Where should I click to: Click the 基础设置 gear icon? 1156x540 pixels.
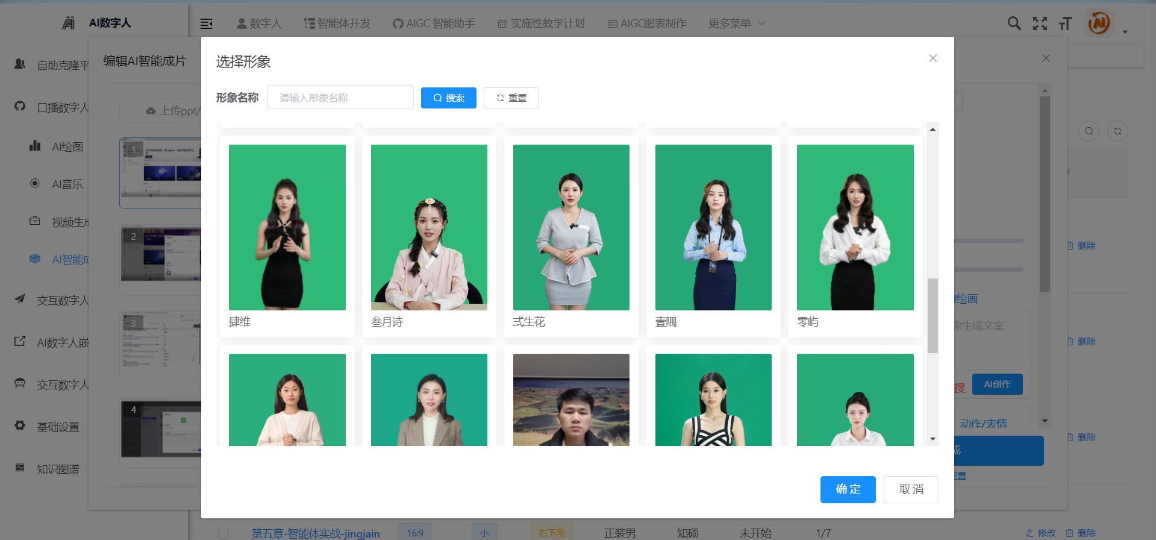click(20, 425)
